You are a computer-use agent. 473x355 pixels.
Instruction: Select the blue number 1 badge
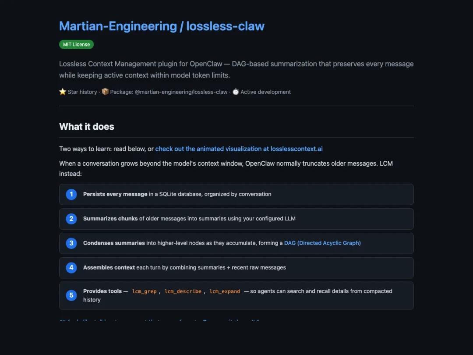click(71, 194)
